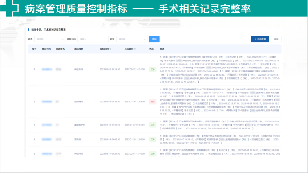The width and height of the screenshot is (308, 173).
Task: Select discharge time 2023-03-20 10:14:00
Action: pos(110,69)
